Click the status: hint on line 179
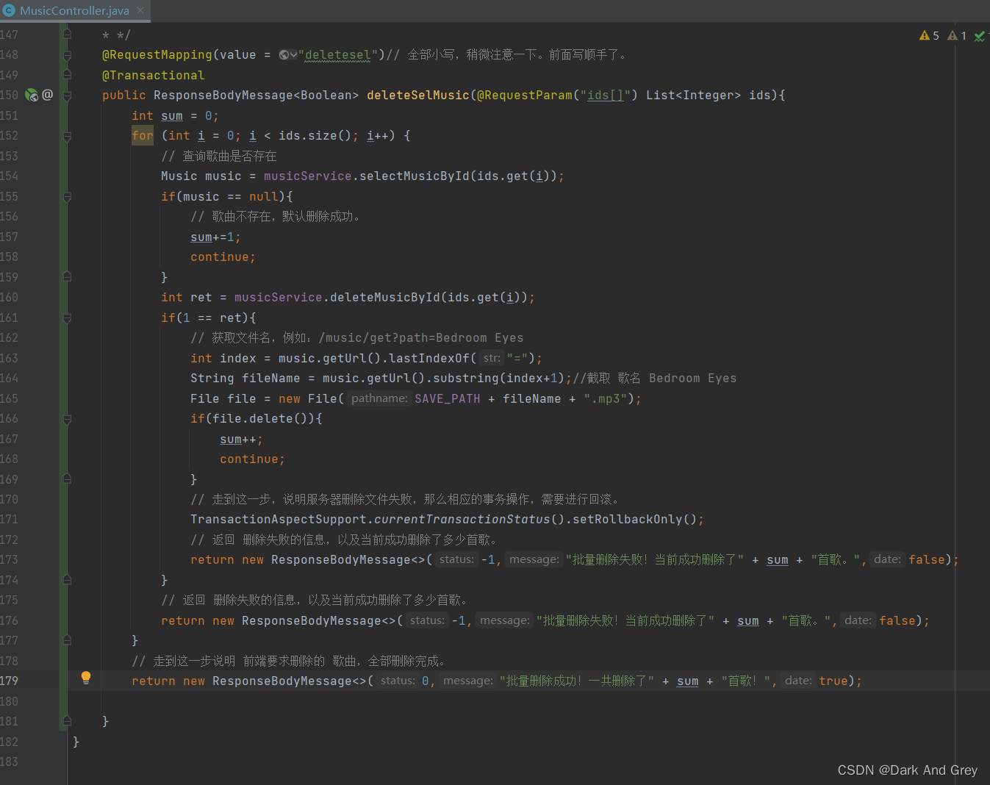 (398, 681)
